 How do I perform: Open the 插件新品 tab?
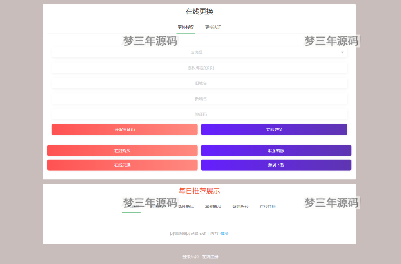click(x=186, y=207)
